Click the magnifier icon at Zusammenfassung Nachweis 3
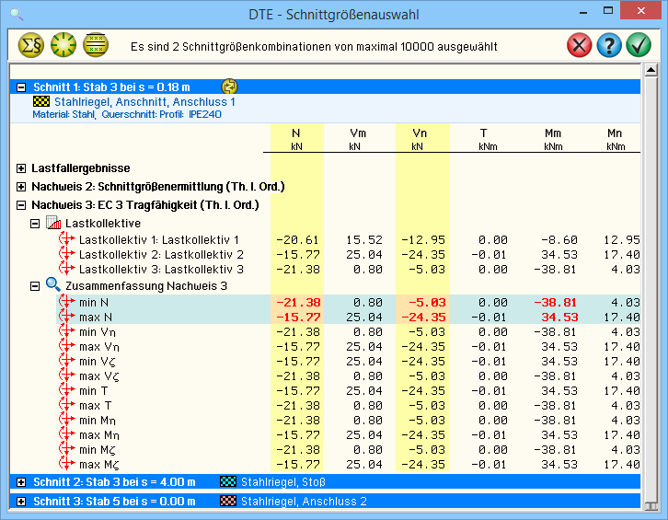This screenshot has width=668, height=520. (x=52, y=285)
